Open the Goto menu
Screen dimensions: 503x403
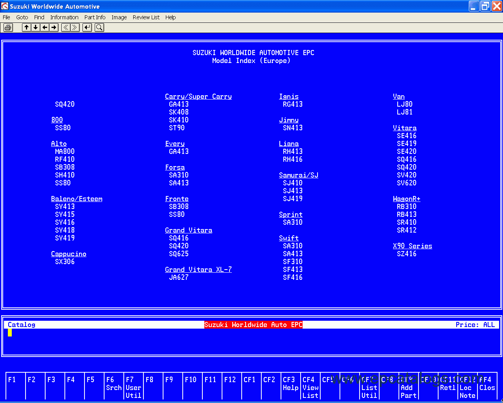point(22,17)
